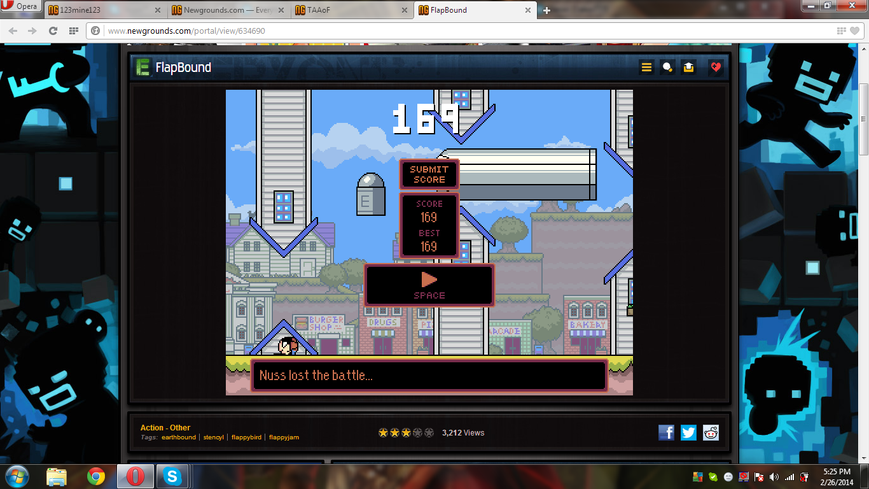
Task: Open the Windows Start menu
Action: coord(17,476)
